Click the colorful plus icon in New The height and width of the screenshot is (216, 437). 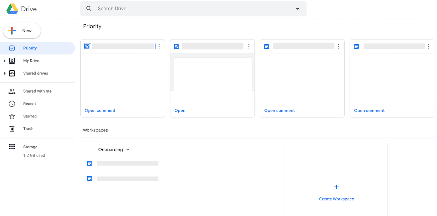(x=12, y=31)
